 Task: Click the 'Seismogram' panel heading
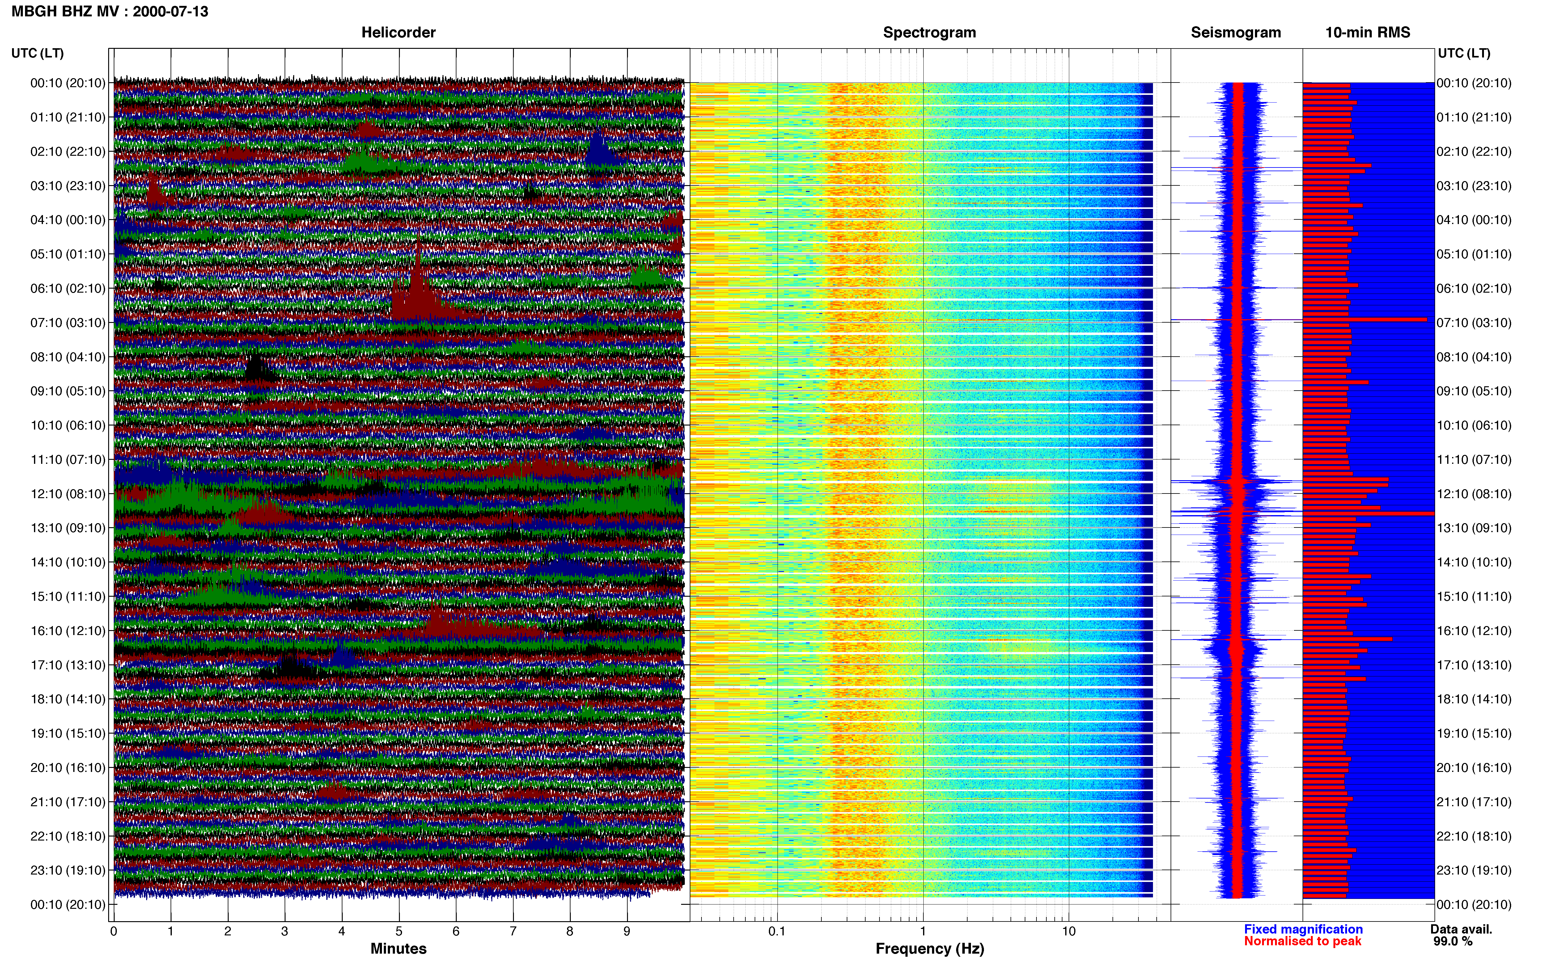(1235, 33)
